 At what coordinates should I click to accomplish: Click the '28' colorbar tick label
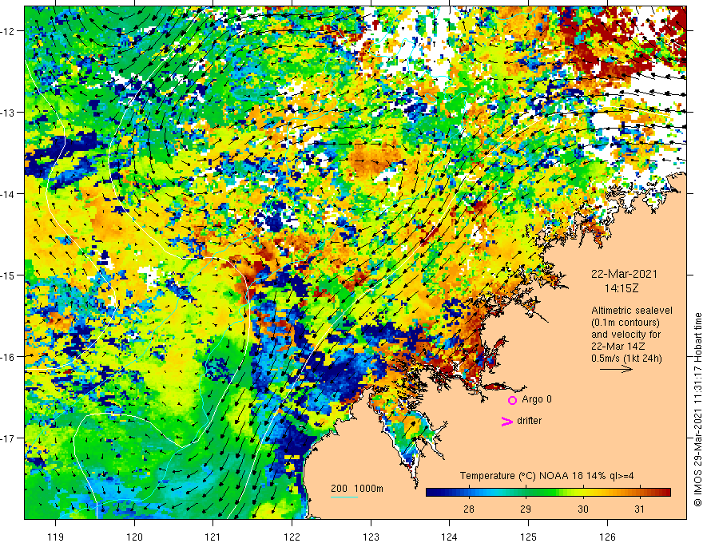click(x=469, y=509)
